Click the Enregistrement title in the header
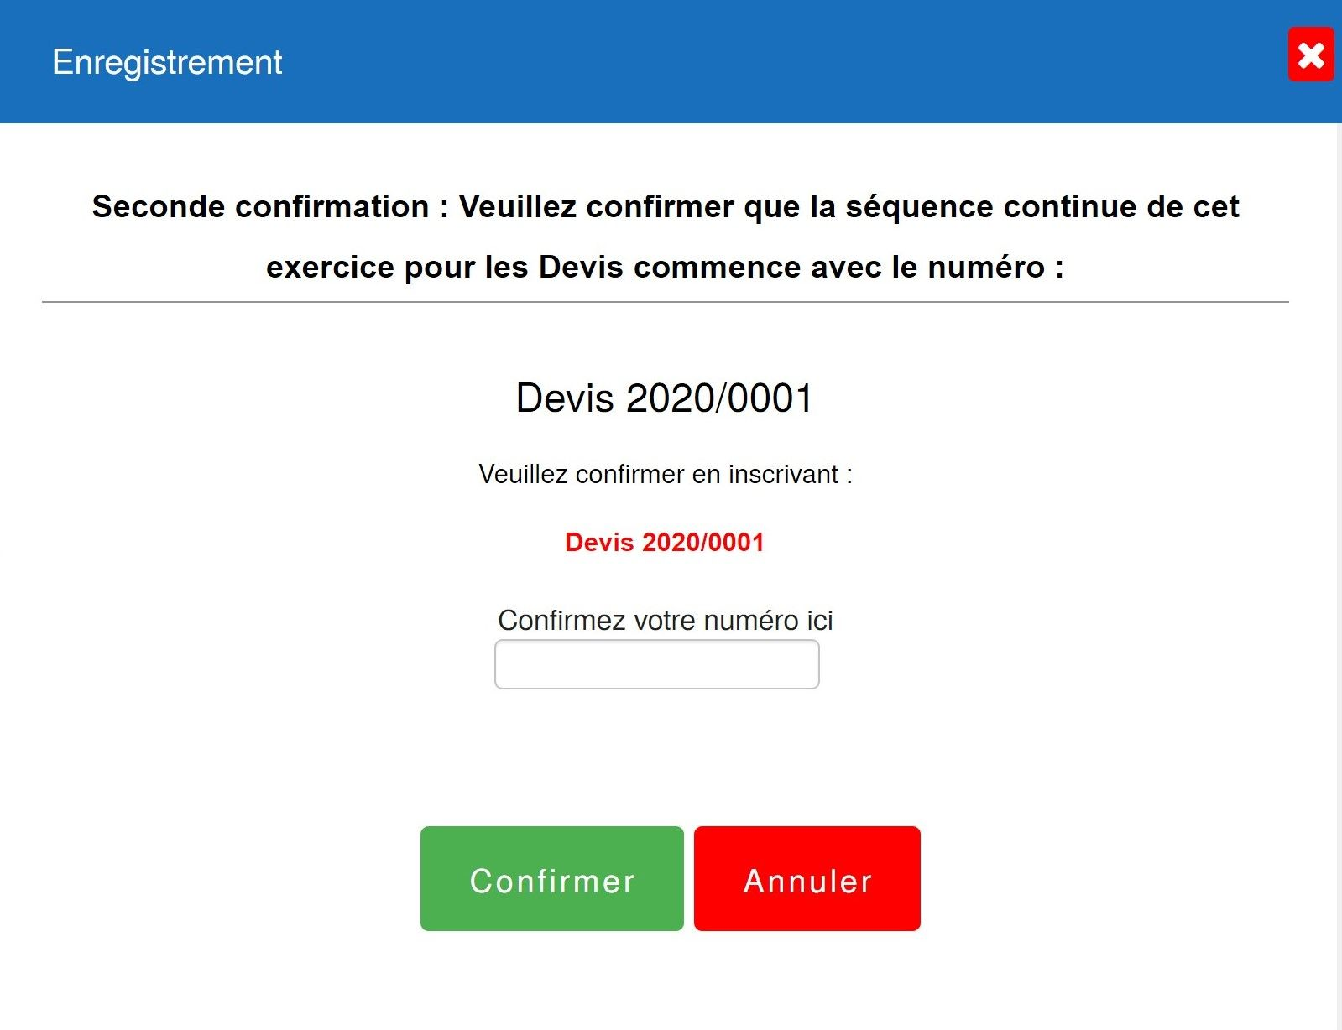This screenshot has height=1030, width=1342. (x=167, y=63)
